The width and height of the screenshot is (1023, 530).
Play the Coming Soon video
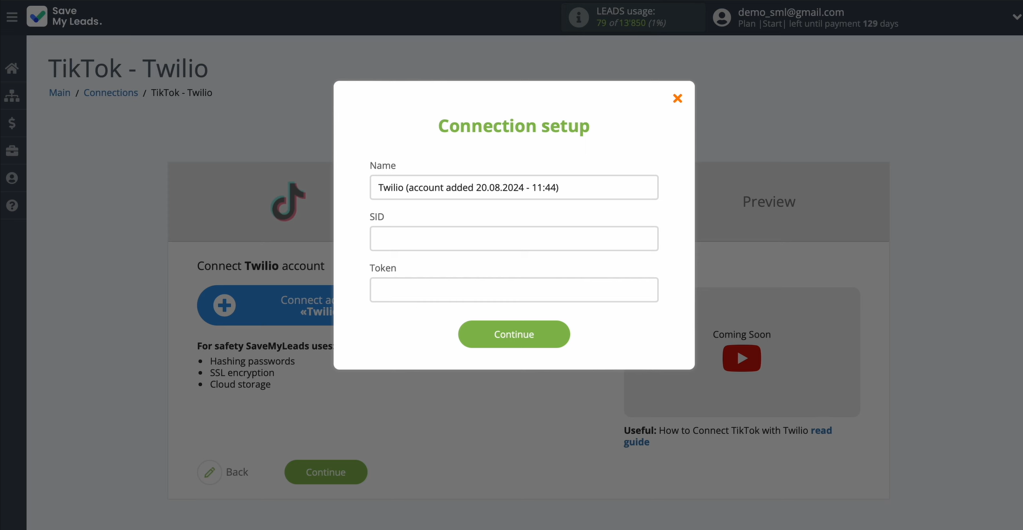coord(741,358)
